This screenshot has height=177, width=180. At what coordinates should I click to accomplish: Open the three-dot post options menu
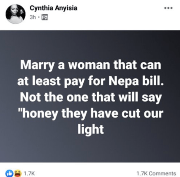point(169,8)
